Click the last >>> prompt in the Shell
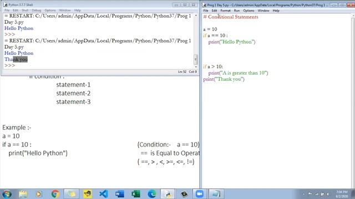Viewport: 355px width, 199px height. click(10, 65)
